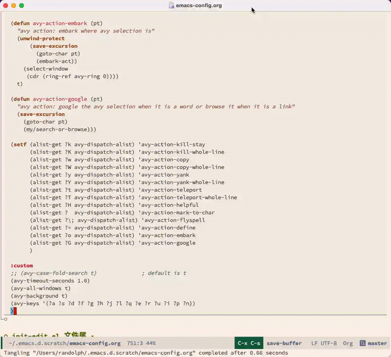
Task: Click the (my/search-or-browse))) line
Action: pyautogui.click(x=60, y=129)
